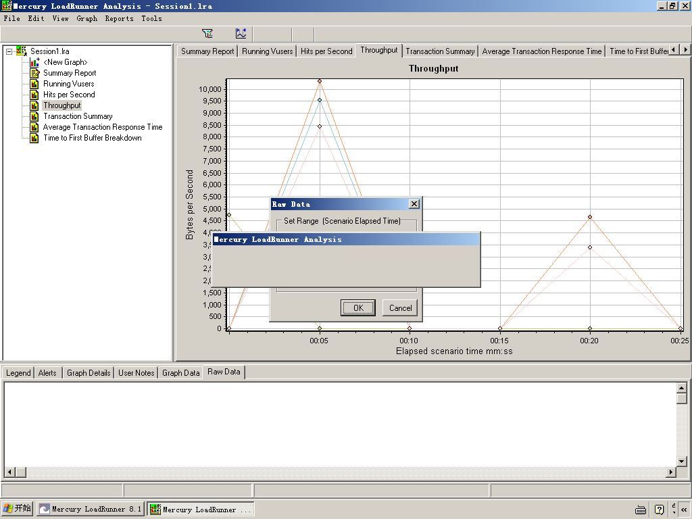The width and height of the screenshot is (692, 519).
Task: Close the Raw Data dialog with X
Action: [x=414, y=204]
